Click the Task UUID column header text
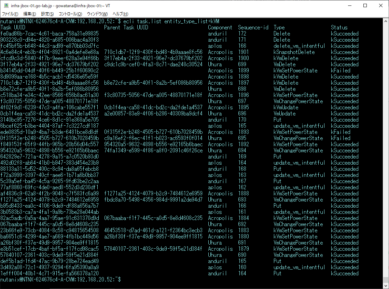Image resolution: width=389 pixels, height=289 pixels. pyautogui.click(x=13, y=28)
